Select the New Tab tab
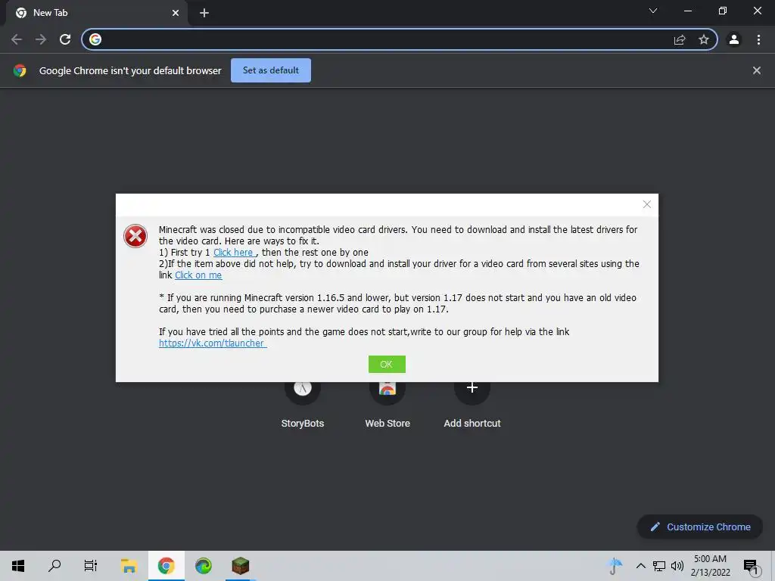This screenshot has width=775, height=581. click(97, 13)
